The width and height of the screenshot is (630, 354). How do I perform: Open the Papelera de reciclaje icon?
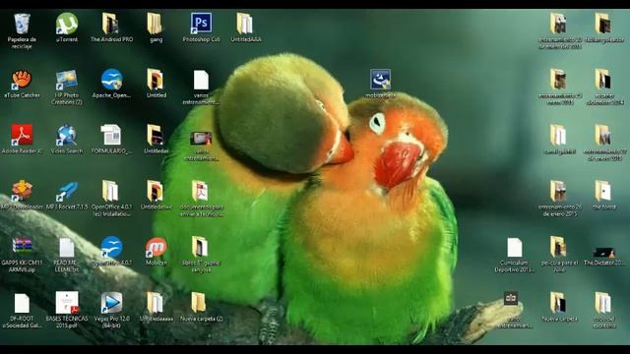22,24
